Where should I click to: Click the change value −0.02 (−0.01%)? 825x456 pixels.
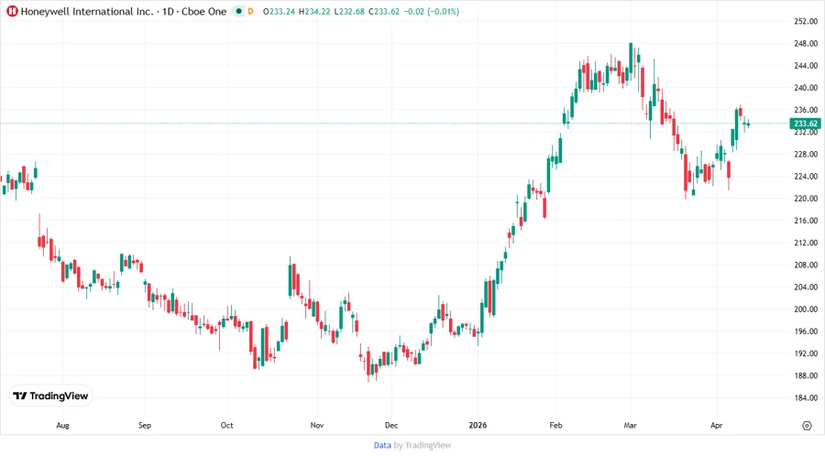point(431,11)
